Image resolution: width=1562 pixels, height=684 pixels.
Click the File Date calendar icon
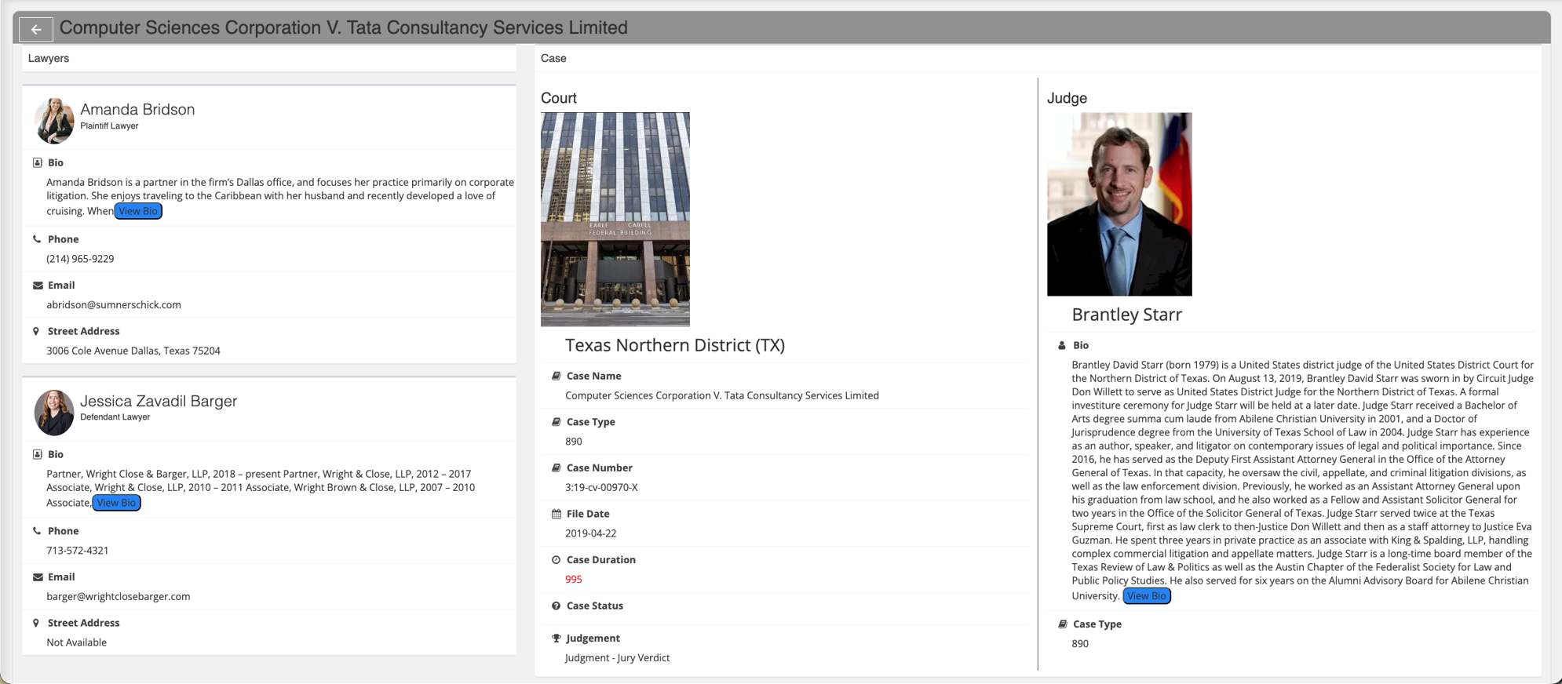557,514
